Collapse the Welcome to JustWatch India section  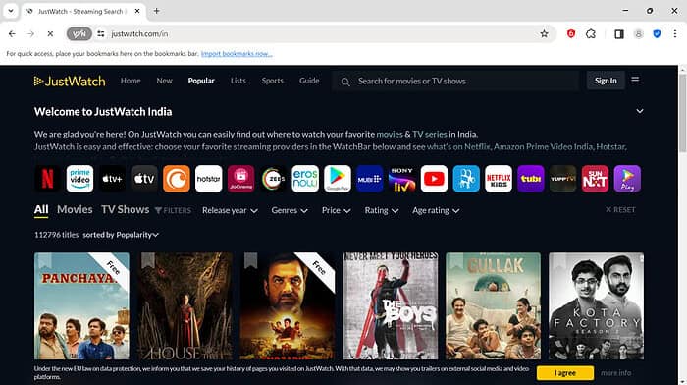tap(640, 111)
